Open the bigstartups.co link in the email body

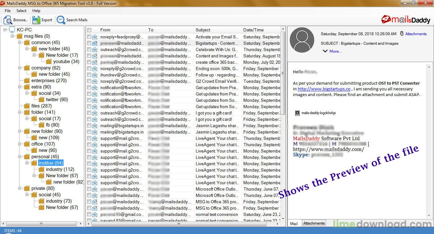(324, 89)
